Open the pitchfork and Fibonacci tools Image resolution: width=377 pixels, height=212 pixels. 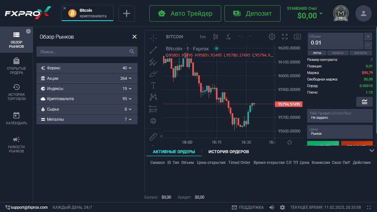point(153,62)
